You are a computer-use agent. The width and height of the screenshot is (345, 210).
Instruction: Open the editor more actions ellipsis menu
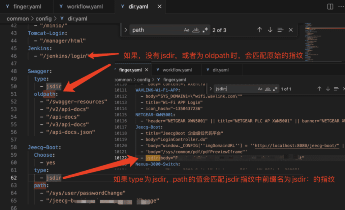click(340, 6)
